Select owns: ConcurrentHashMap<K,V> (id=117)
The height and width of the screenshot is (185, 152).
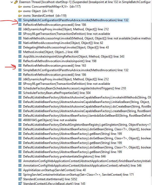[52, 7]
